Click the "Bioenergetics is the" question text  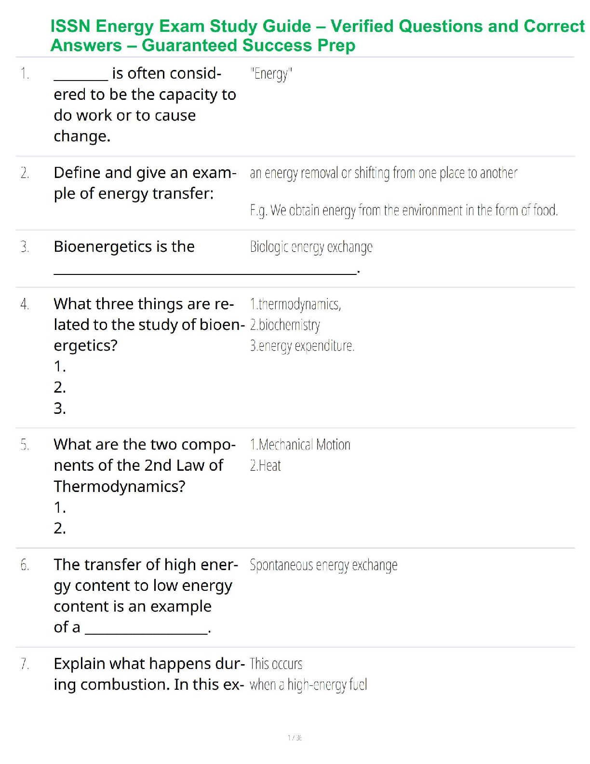coord(124,246)
